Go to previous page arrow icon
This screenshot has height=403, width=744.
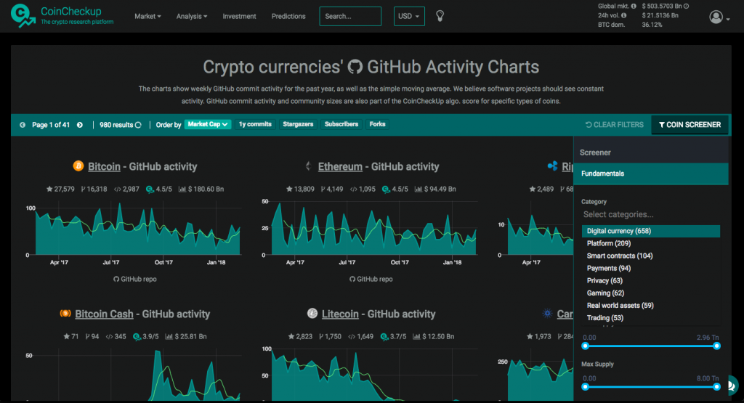23,125
